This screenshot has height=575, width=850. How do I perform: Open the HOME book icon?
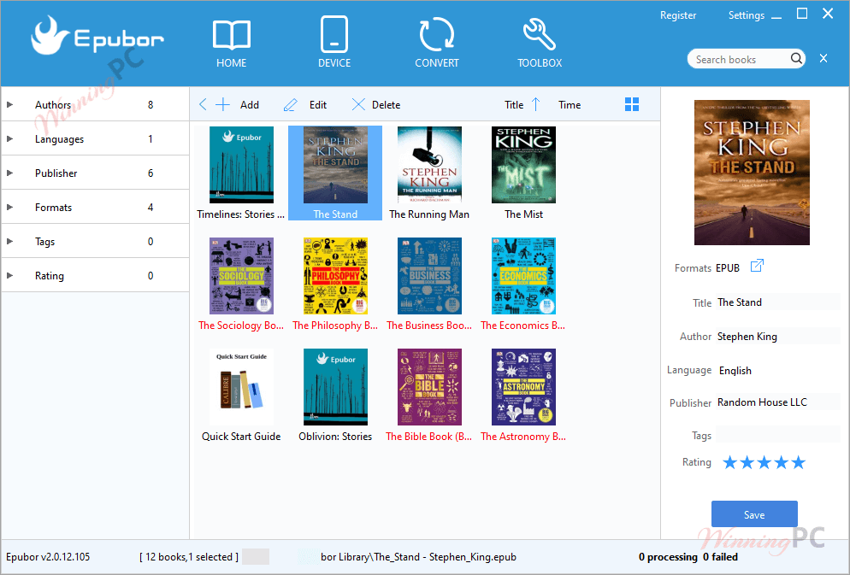point(232,36)
